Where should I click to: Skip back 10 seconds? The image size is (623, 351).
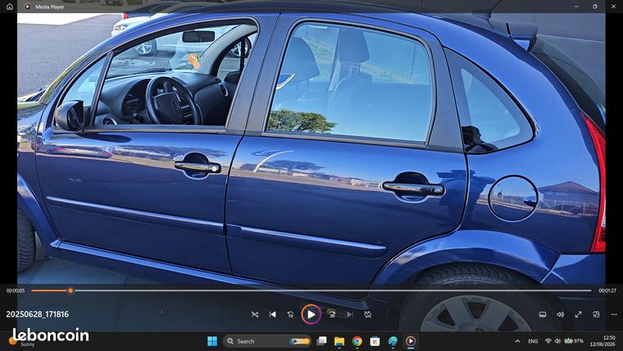[290, 314]
